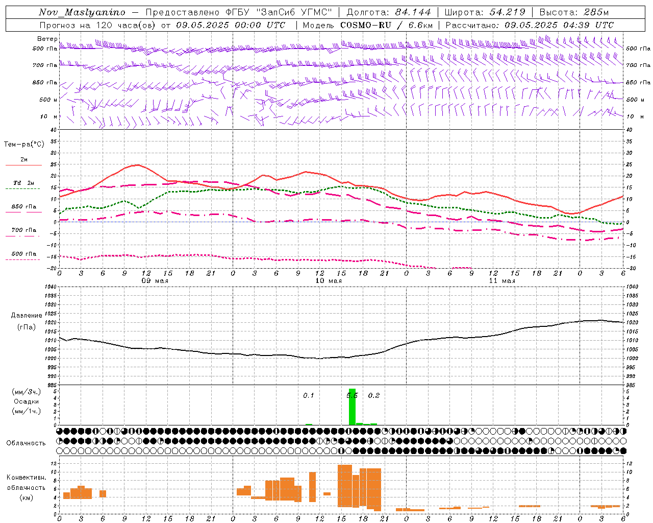Click the '(мм/1ч.)' precipitation unit label
Viewport: 653px width, 523px height.
[27, 411]
